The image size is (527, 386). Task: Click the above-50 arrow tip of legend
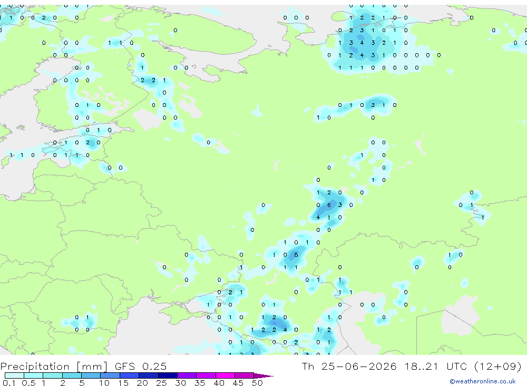point(263,375)
